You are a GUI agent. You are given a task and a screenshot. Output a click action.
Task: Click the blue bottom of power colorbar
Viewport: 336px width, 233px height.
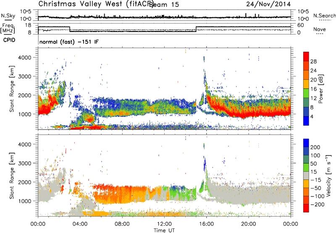pyautogui.click(x=306, y=121)
